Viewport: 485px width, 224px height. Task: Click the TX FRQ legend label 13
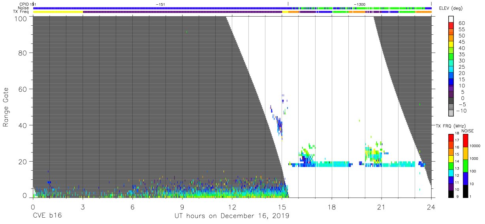tap(457, 168)
